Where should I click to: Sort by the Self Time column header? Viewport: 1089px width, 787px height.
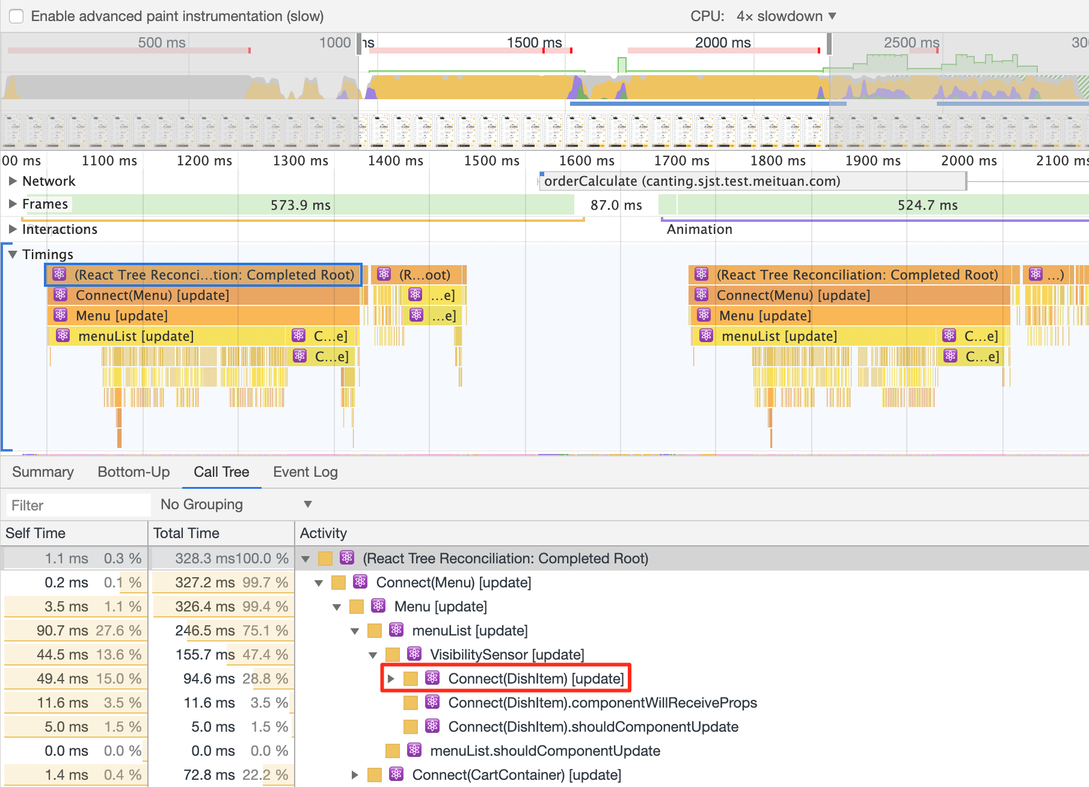(35, 533)
